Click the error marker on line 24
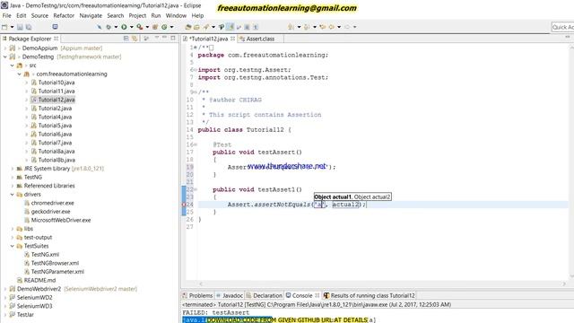Screen dimensions: 574x323 [184, 205]
